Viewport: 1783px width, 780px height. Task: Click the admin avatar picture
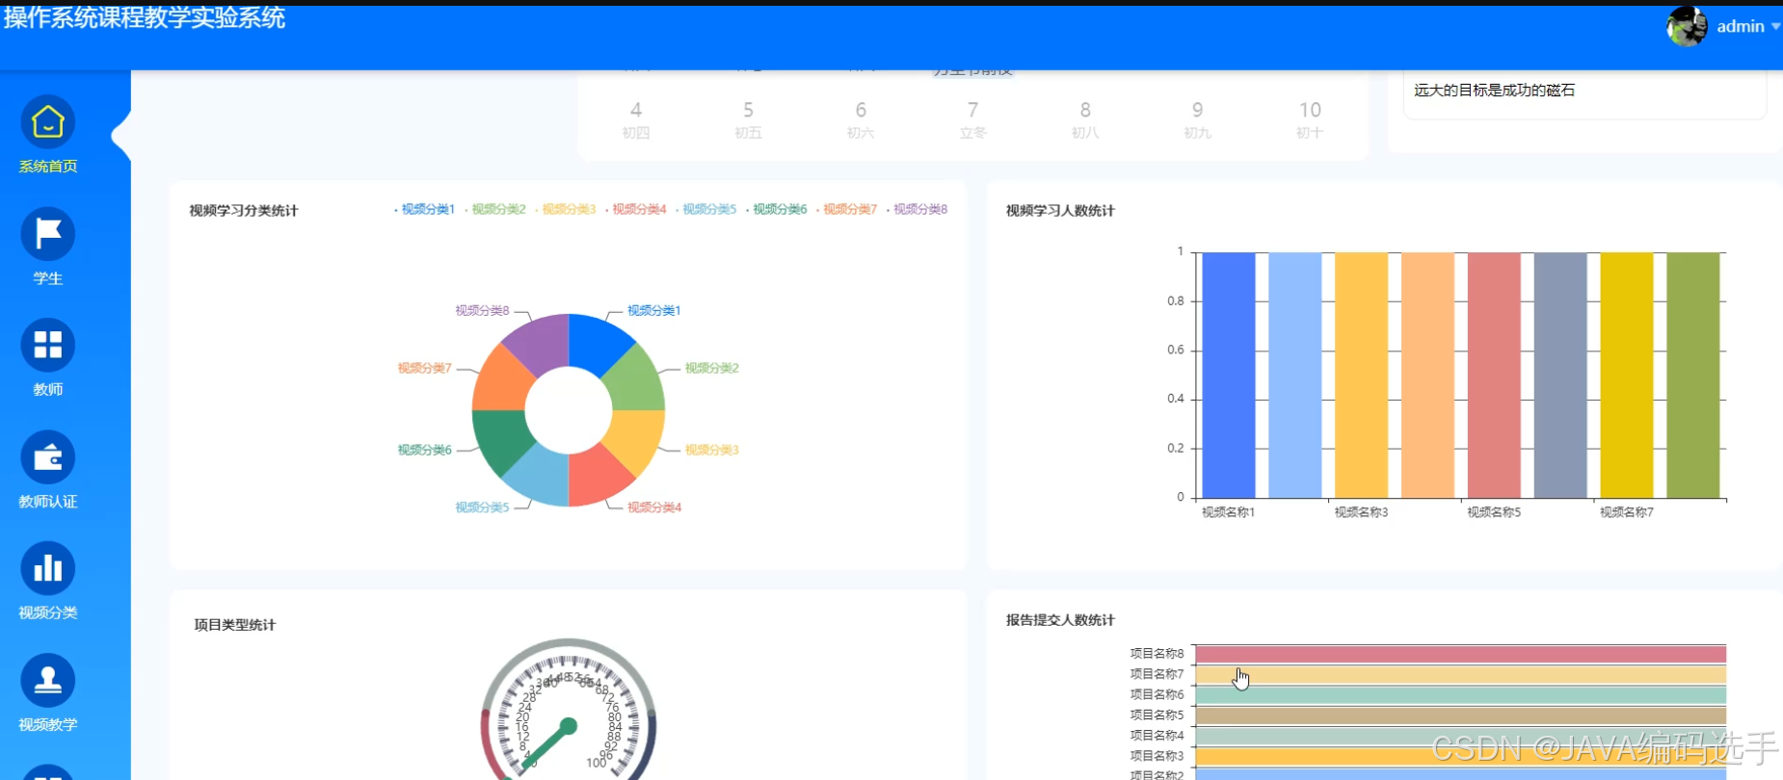pos(1688,26)
